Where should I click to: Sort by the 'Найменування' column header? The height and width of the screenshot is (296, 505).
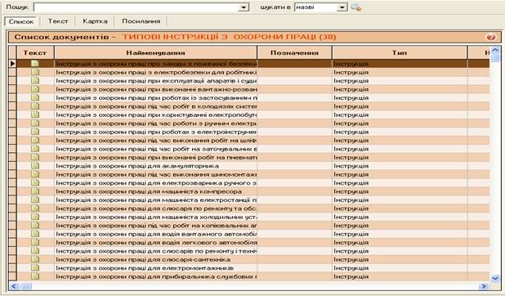pos(155,52)
